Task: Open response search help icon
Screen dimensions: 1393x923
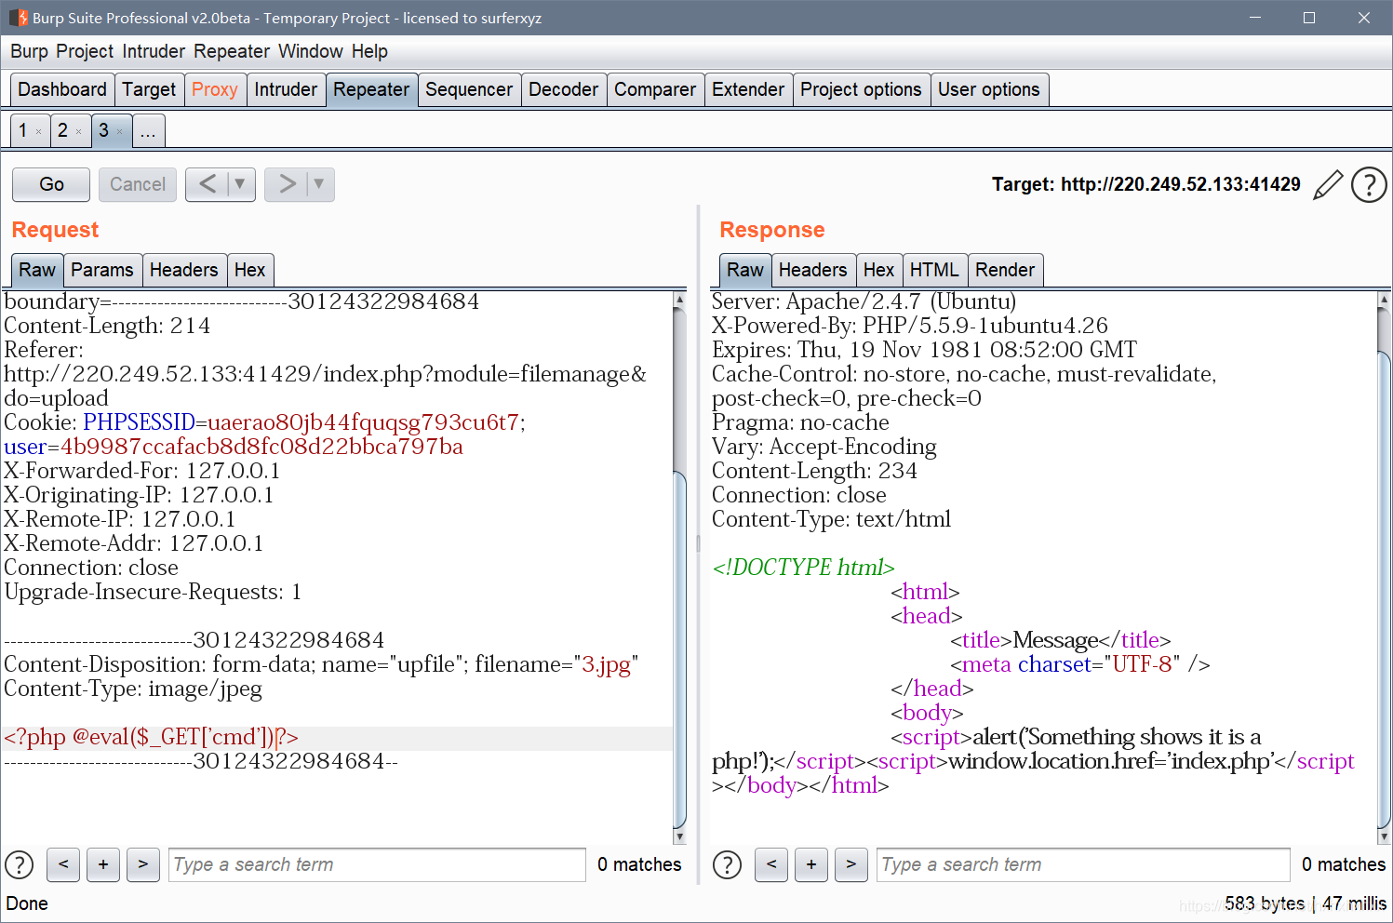Action: click(727, 864)
